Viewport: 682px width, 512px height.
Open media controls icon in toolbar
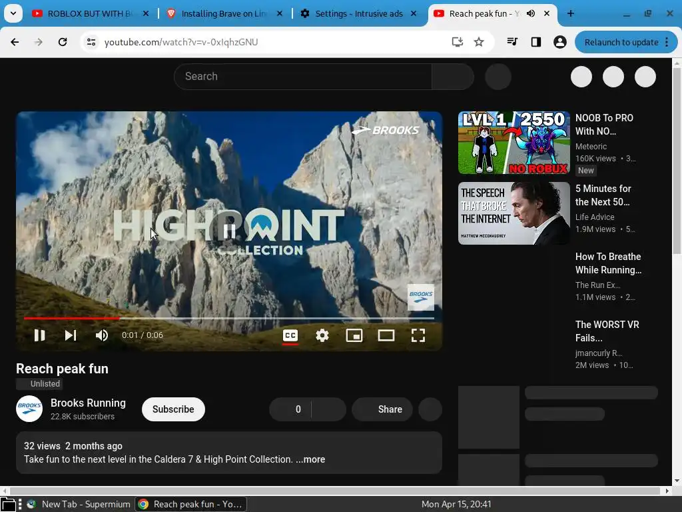coord(512,42)
